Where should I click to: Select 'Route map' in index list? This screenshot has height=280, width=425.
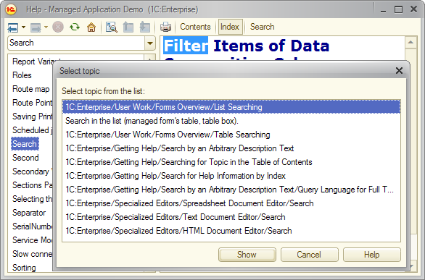pyautogui.click(x=31, y=89)
